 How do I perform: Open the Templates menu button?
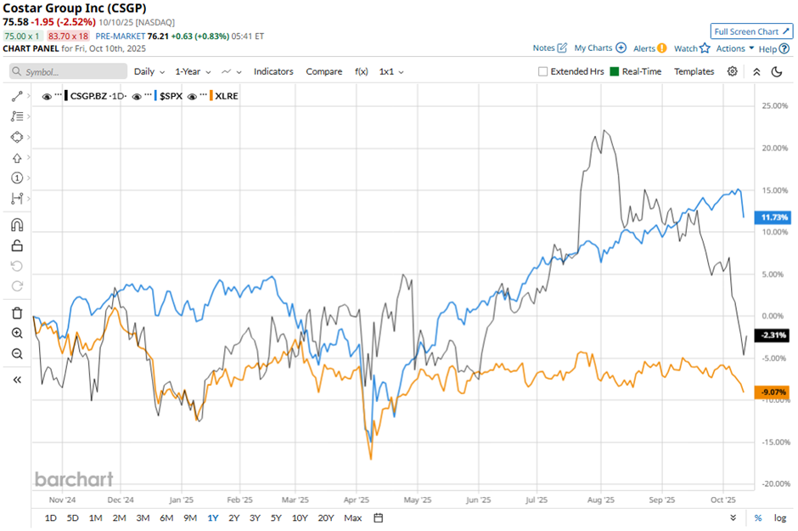click(x=694, y=72)
